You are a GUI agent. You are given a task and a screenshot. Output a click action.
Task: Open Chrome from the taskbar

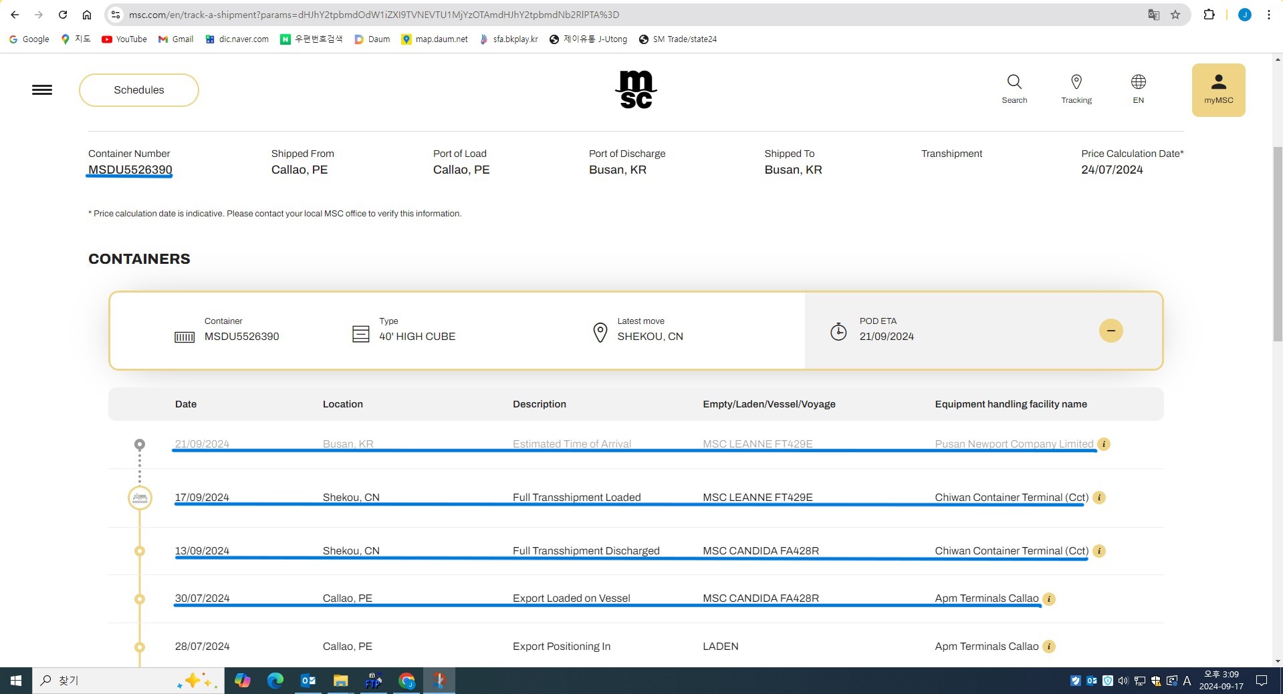(406, 681)
